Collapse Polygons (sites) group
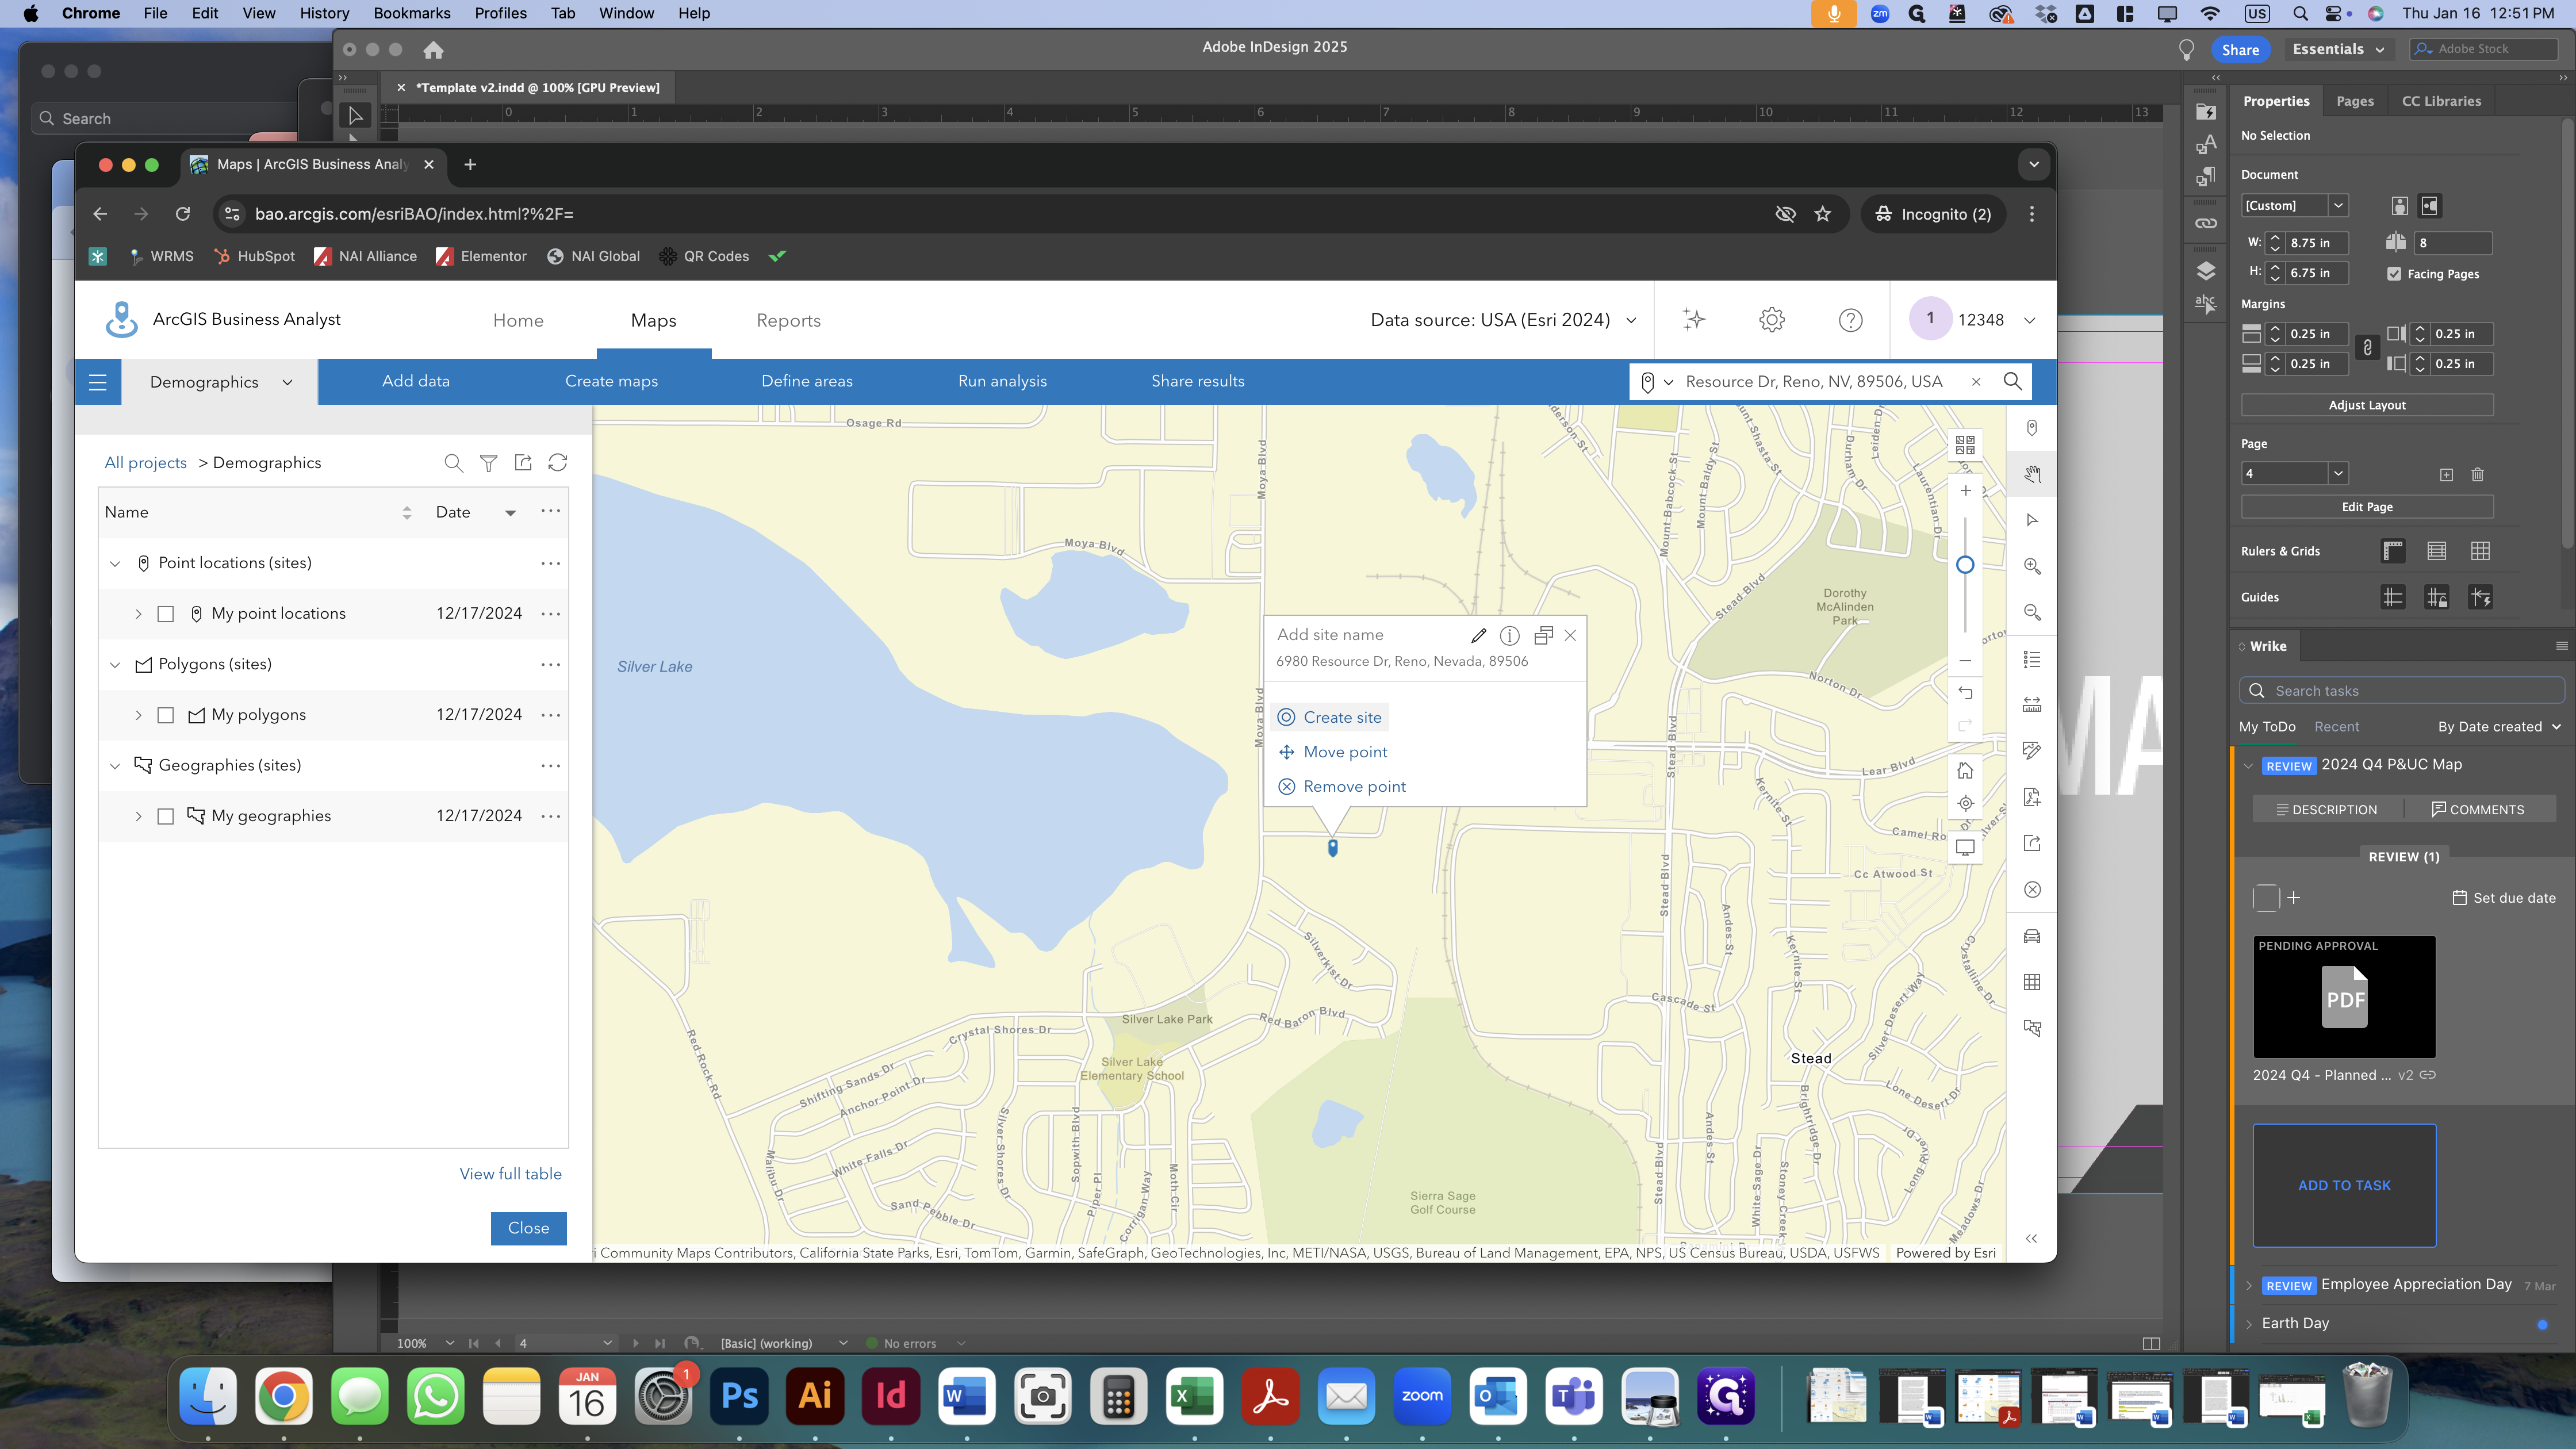2576x1449 pixels. tap(115, 665)
